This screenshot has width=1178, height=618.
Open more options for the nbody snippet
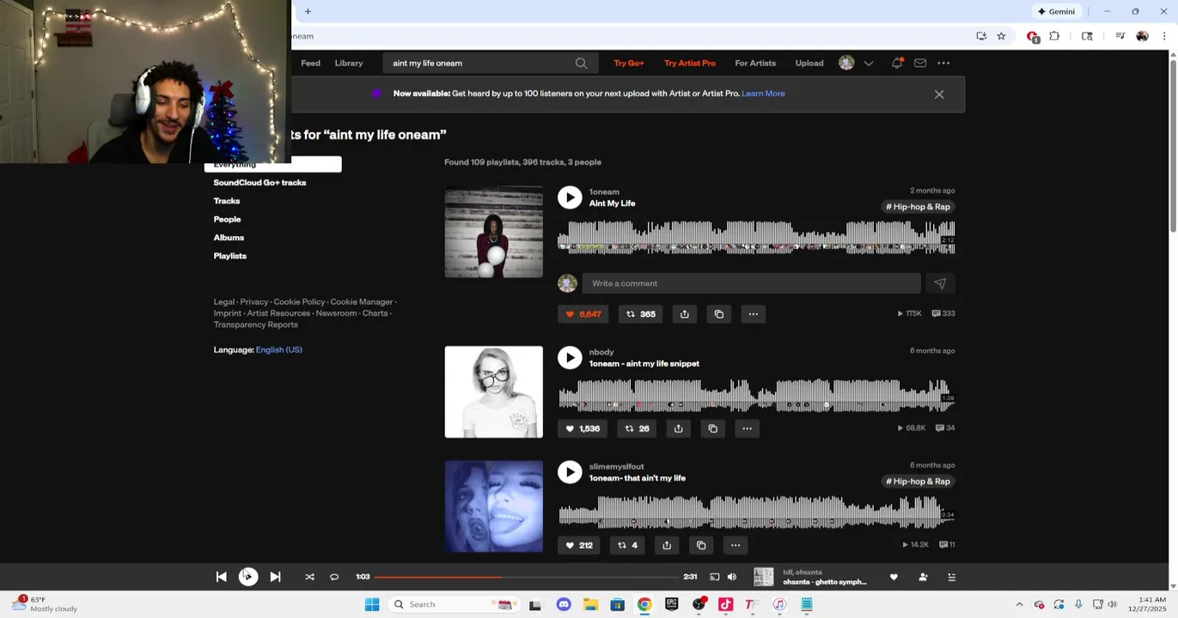(748, 428)
